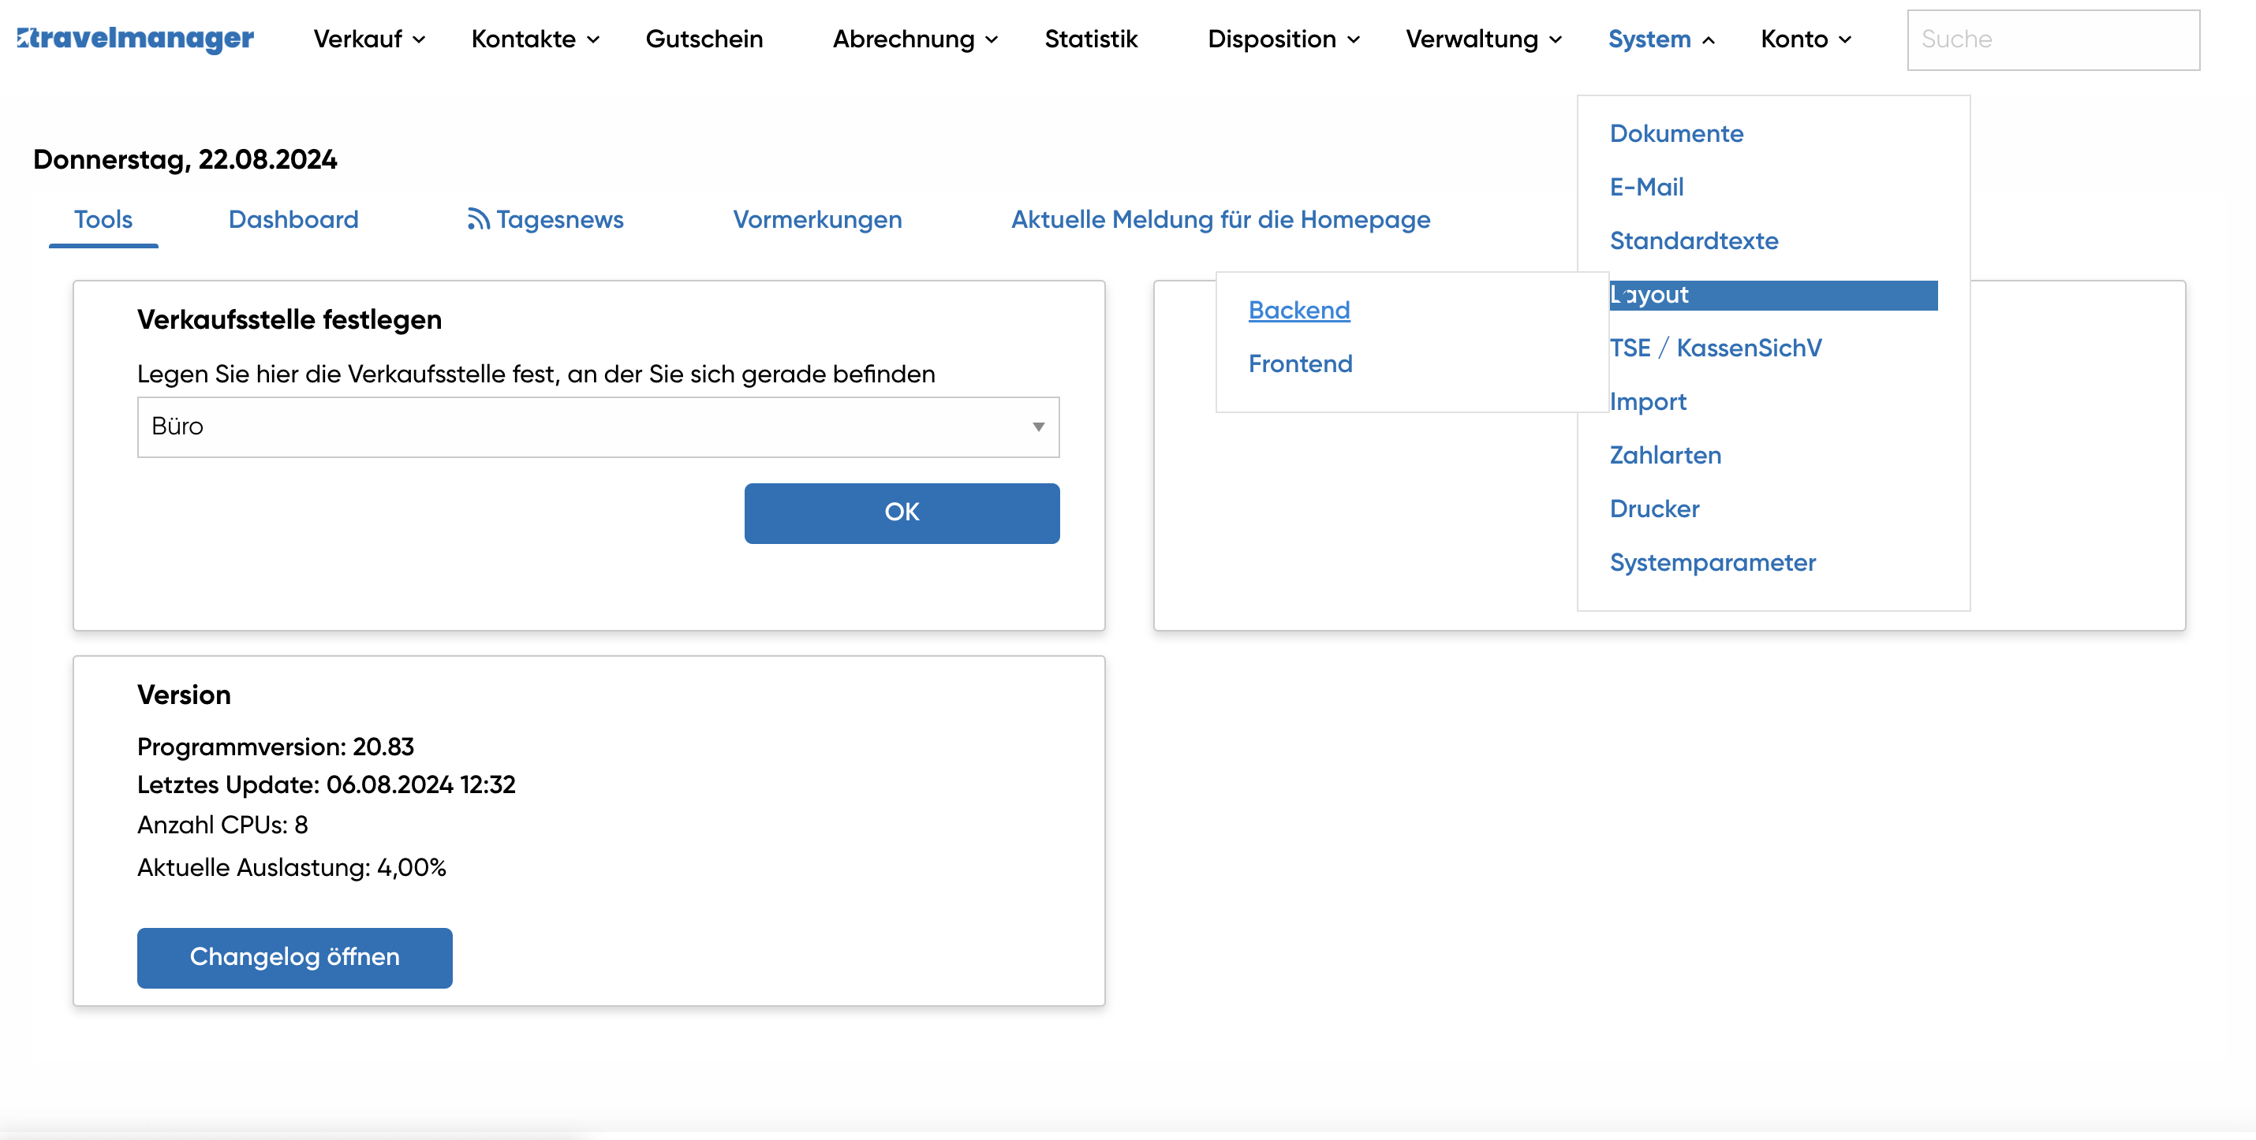Click the Aktuelle Auslastung: 4,00% text
The image size is (2256, 1140).
click(x=292, y=868)
